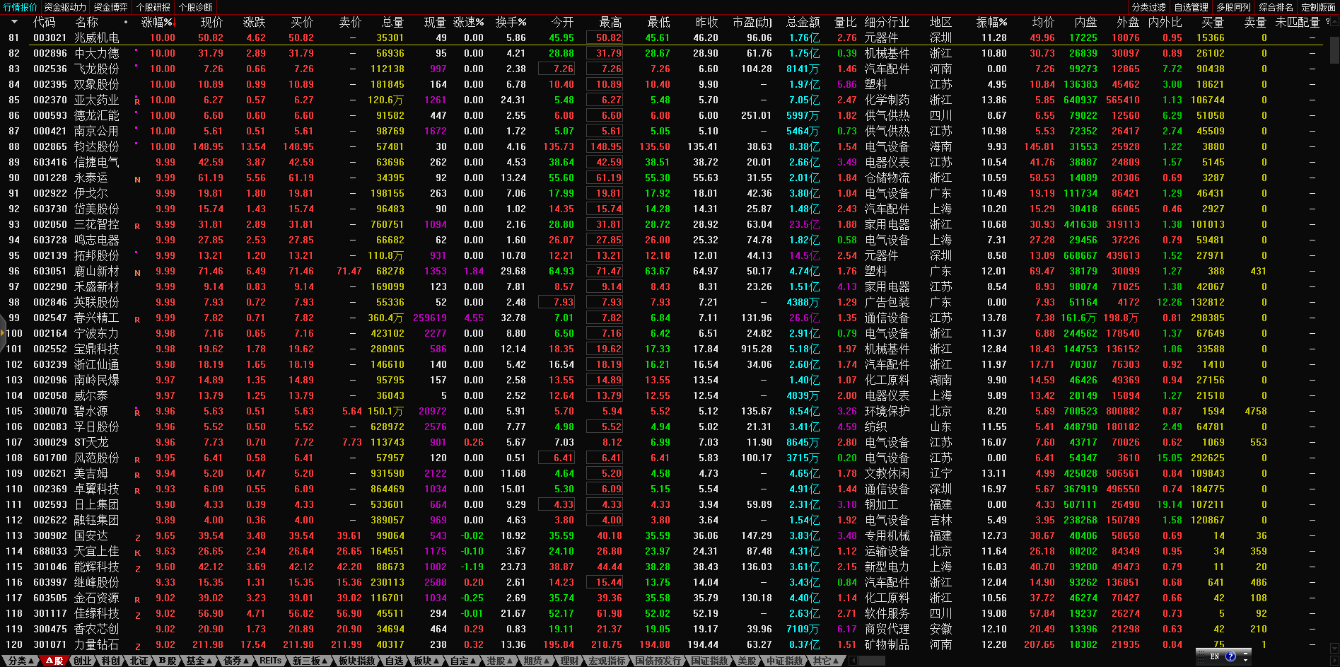Screen dimensions: 1340x667
Task: Select the 创业 board tab
Action: 83,661
